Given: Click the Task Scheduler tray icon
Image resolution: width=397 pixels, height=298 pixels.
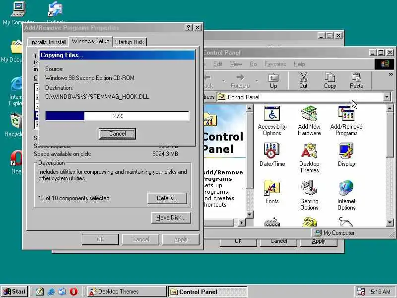Looking at the screenshot, I should pos(361,292).
